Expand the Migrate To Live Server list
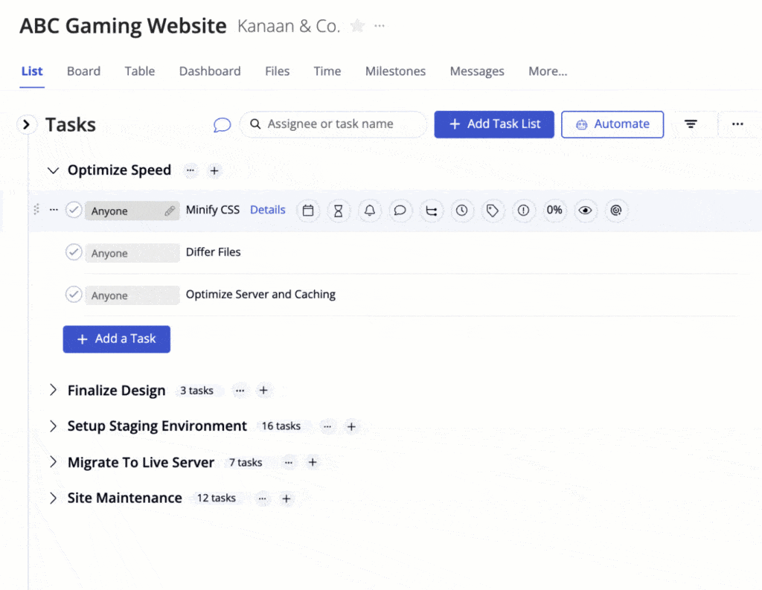This screenshot has height=590, width=762. click(x=53, y=462)
